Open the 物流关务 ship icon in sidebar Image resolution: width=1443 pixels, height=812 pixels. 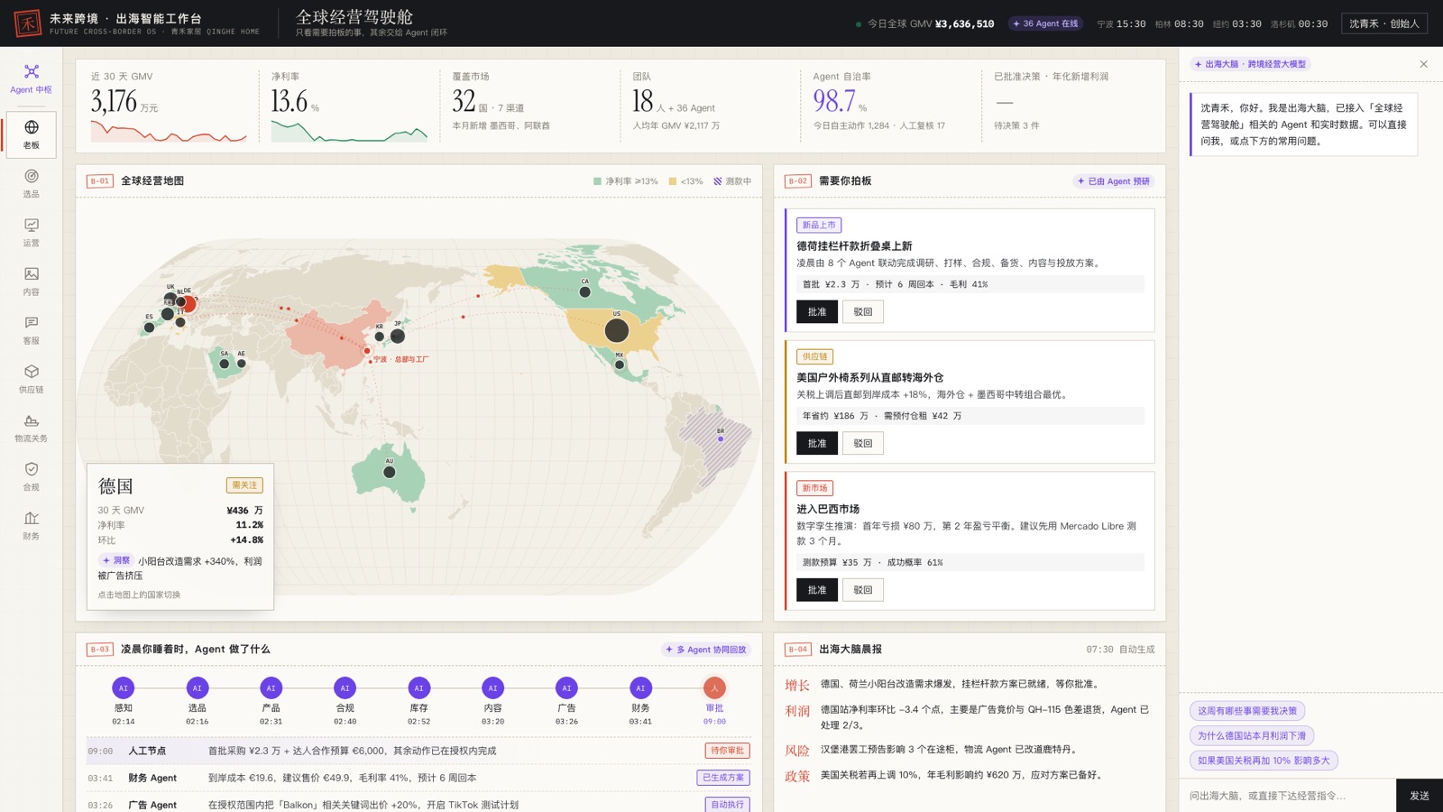(31, 427)
